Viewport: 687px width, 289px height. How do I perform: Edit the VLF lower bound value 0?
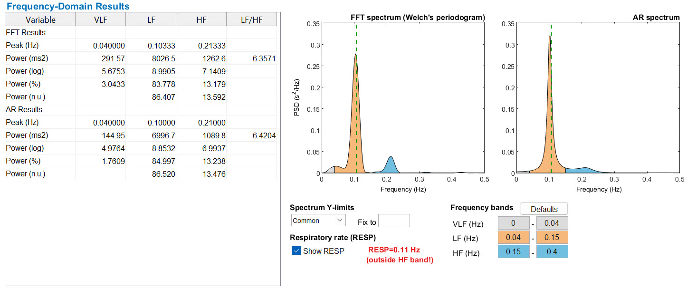(513, 222)
